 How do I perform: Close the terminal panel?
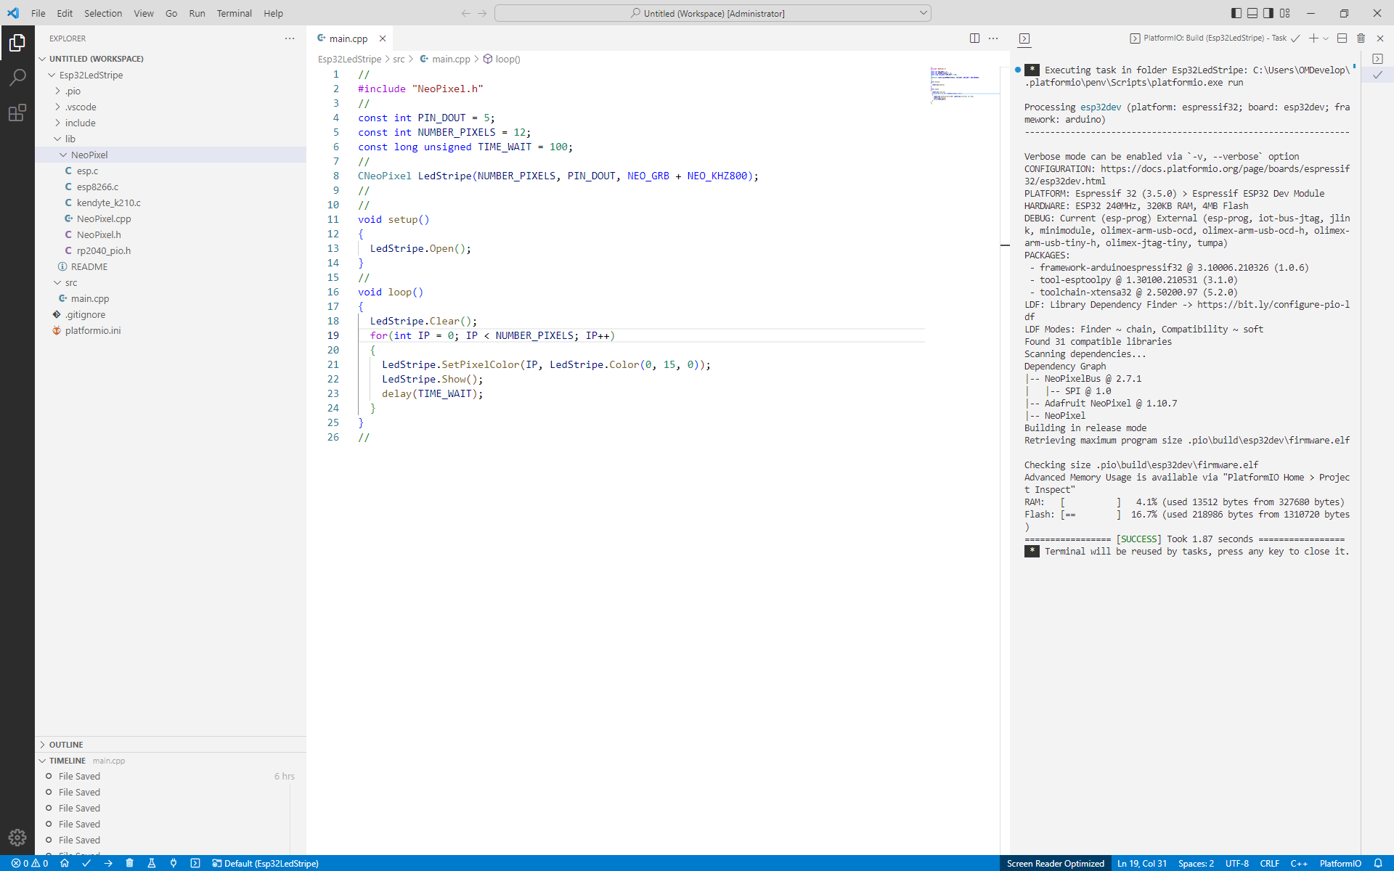click(x=1380, y=38)
